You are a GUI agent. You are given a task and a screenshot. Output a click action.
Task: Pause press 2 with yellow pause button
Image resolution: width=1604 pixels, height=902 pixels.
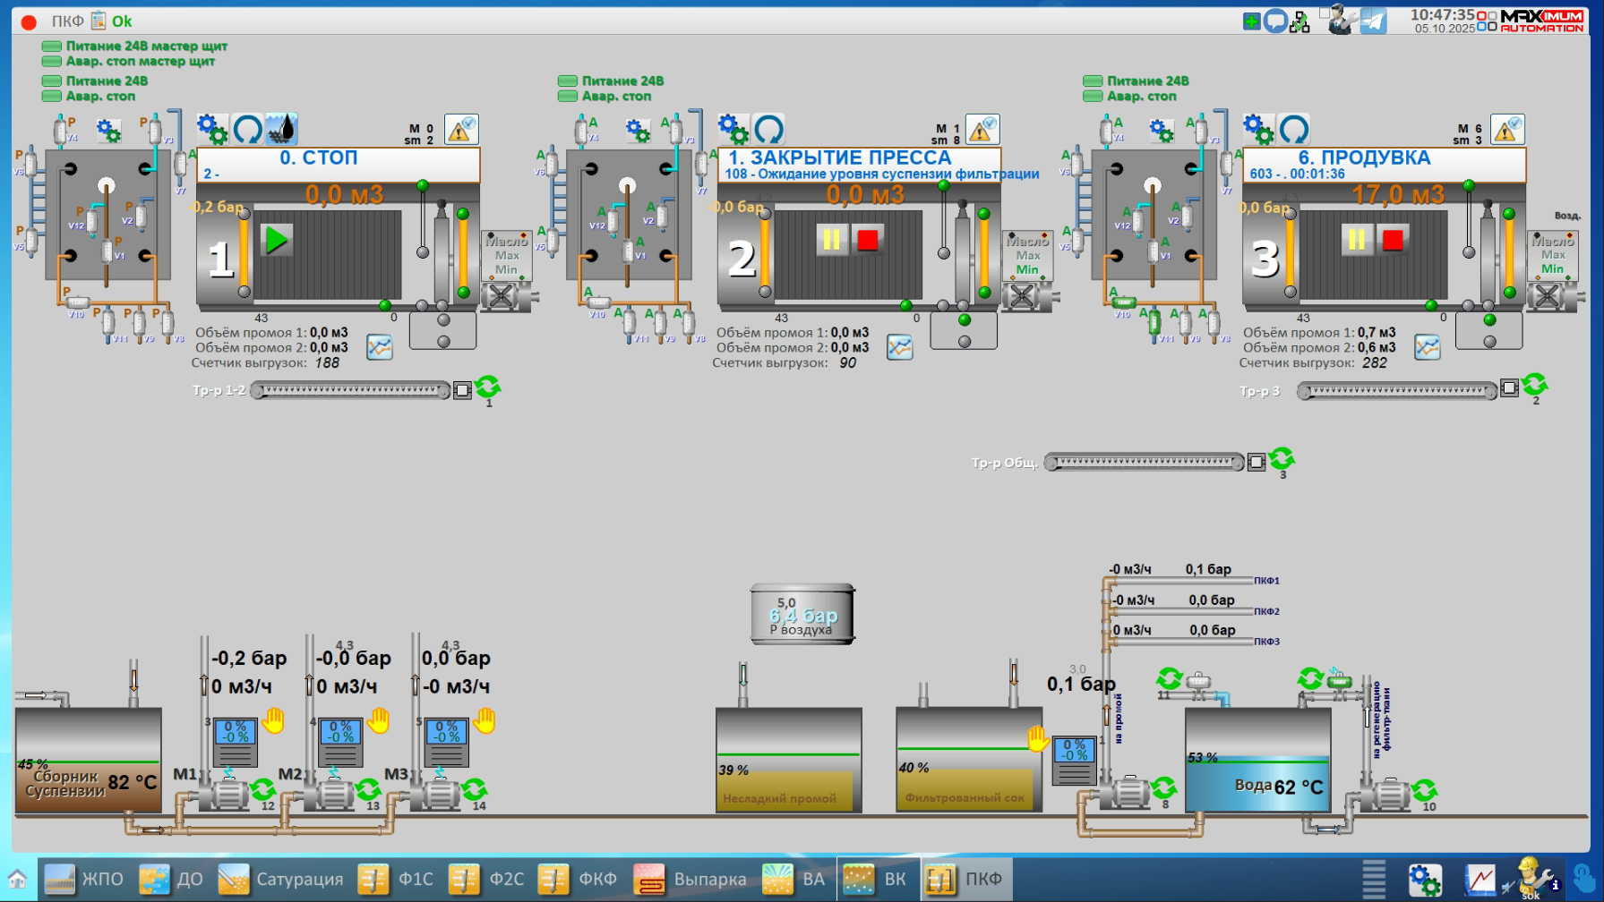click(x=831, y=240)
